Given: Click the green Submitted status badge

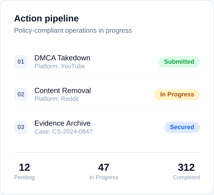Looking at the screenshot, I should pyautogui.click(x=179, y=62).
